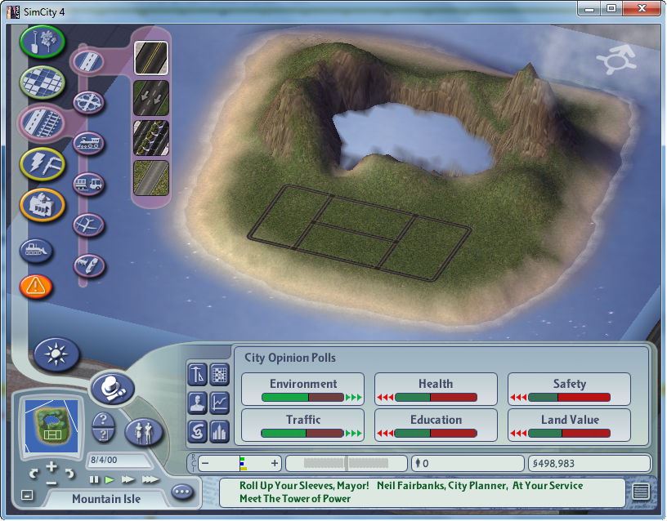Choose the Airports submenu icon

88,225
